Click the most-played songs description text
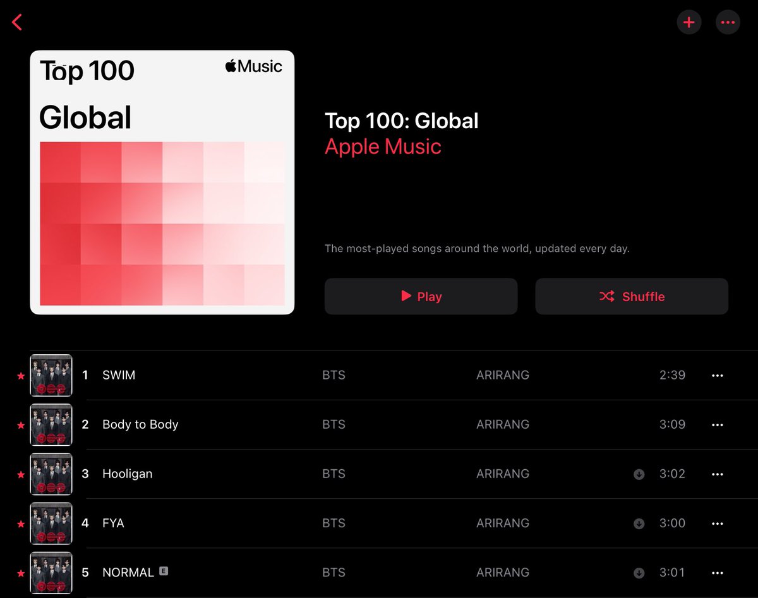The image size is (758, 598). pos(477,249)
